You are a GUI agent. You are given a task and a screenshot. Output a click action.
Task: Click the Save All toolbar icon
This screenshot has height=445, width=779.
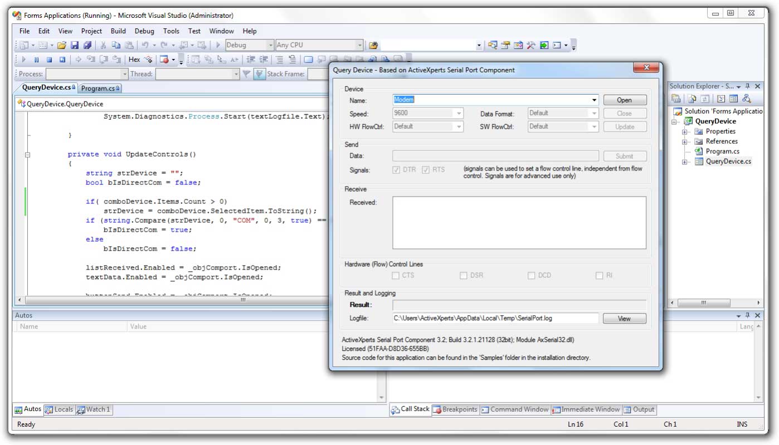coord(87,45)
